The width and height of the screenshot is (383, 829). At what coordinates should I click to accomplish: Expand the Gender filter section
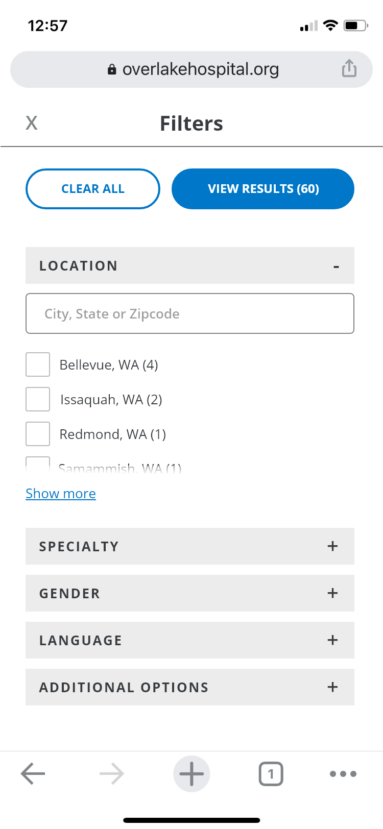coord(190,593)
